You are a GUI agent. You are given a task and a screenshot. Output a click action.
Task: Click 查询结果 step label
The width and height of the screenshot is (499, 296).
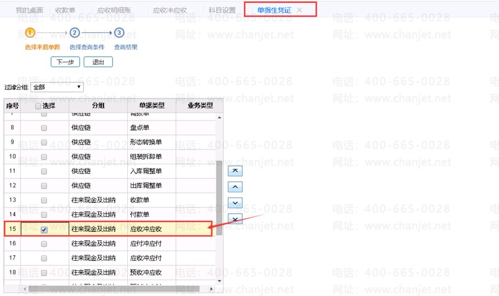[x=125, y=47]
